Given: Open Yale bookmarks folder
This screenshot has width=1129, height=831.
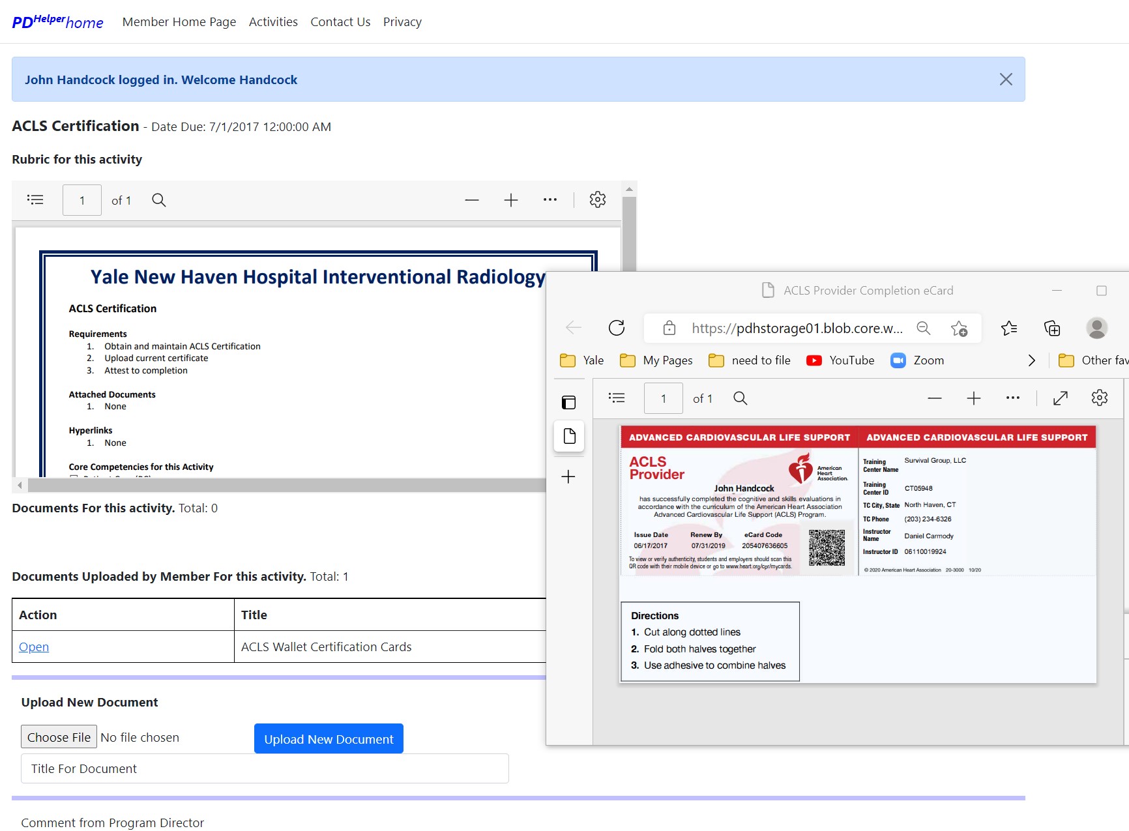Looking at the screenshot, I should (x=582, y=360).
